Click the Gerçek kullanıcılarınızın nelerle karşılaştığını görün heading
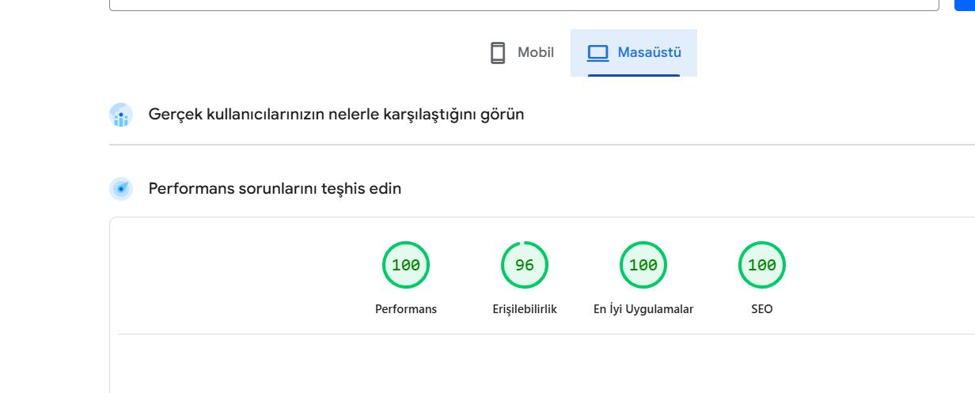Viewport: 975px width, 393px height. 336,115
